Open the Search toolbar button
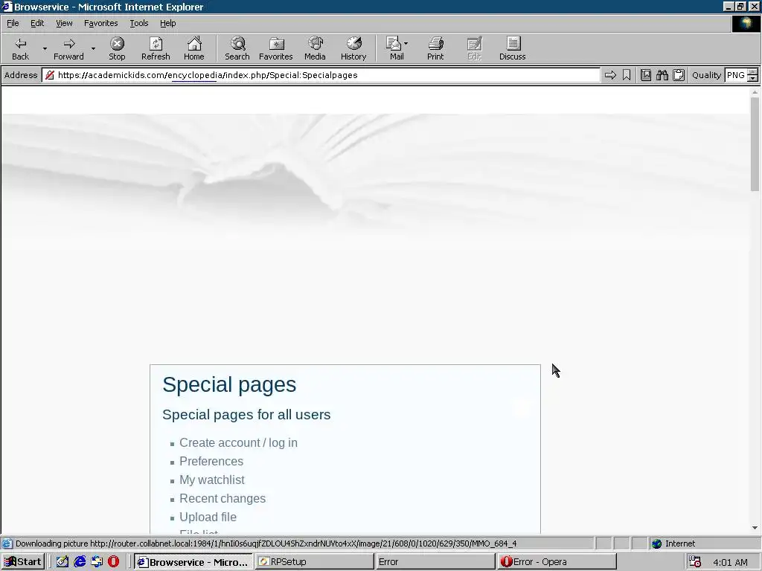This screenshot has width=762, height=571. (x=237, y=48)
